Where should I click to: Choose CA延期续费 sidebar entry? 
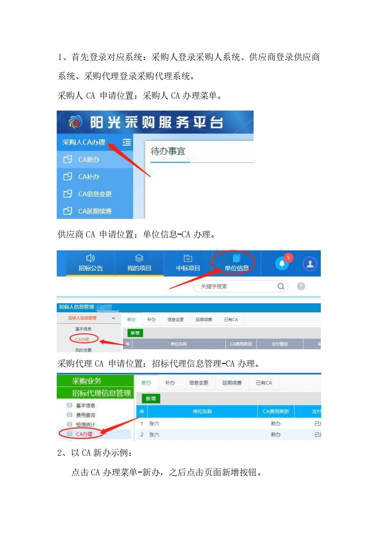click(95, 211)
